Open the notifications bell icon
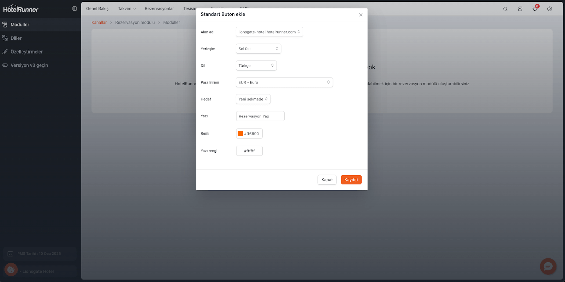 point(535,9)
